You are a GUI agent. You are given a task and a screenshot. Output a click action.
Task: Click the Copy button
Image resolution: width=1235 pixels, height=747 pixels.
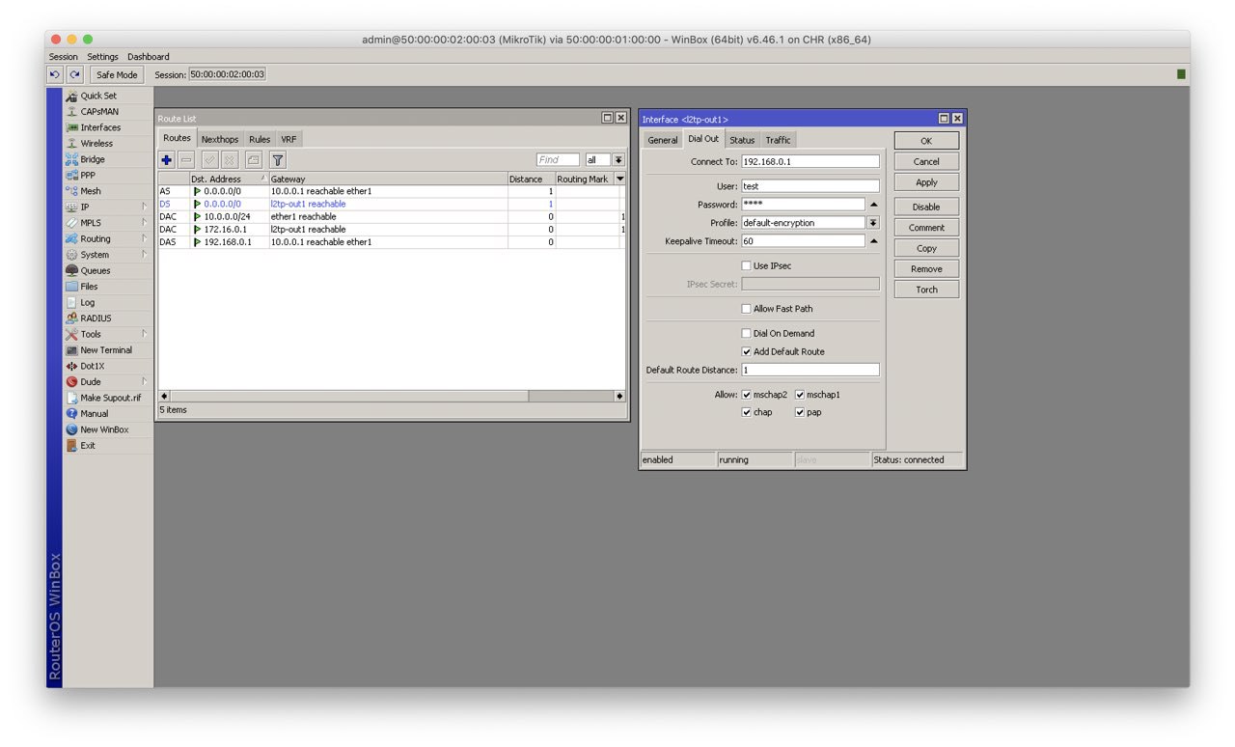tap(926, 248)
